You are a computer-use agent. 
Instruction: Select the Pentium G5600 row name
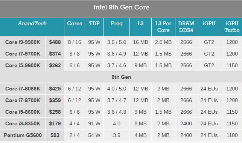(23, 135)
